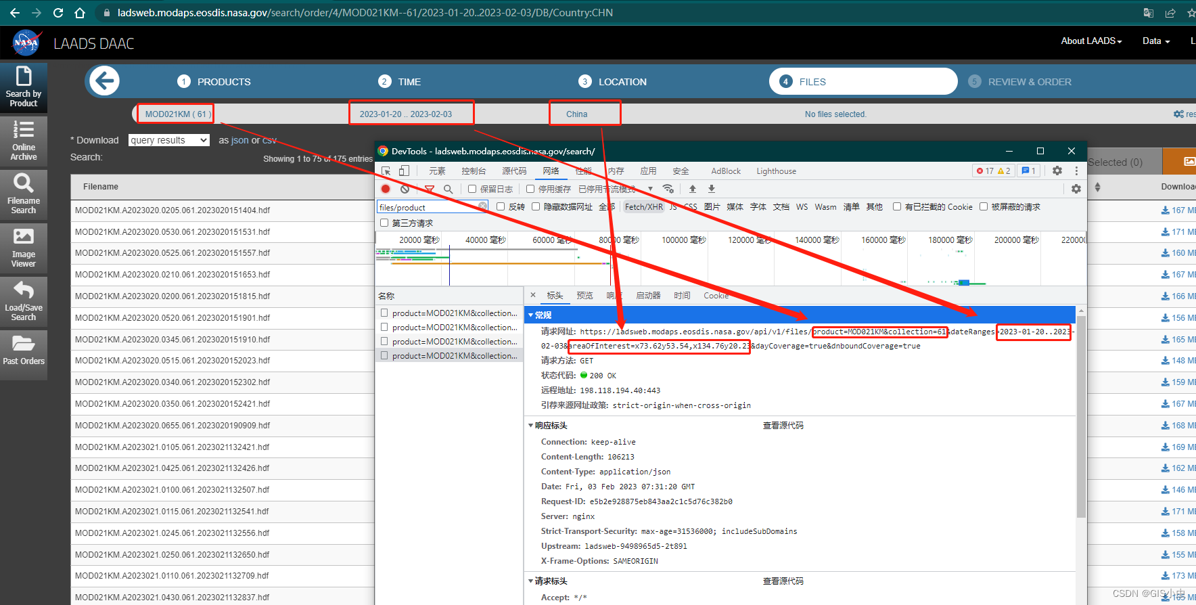Open the network conditions wifi icon

point(668,189)
